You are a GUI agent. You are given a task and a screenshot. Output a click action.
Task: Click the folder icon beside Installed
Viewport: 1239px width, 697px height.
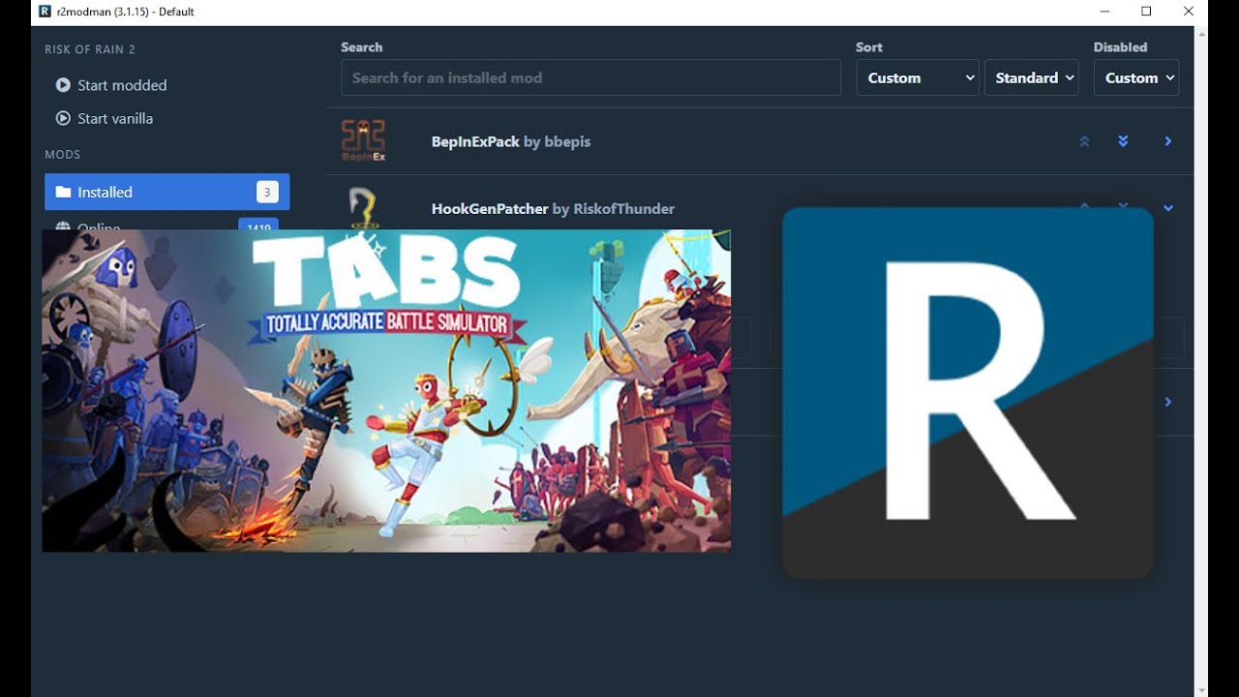[63, 192]
